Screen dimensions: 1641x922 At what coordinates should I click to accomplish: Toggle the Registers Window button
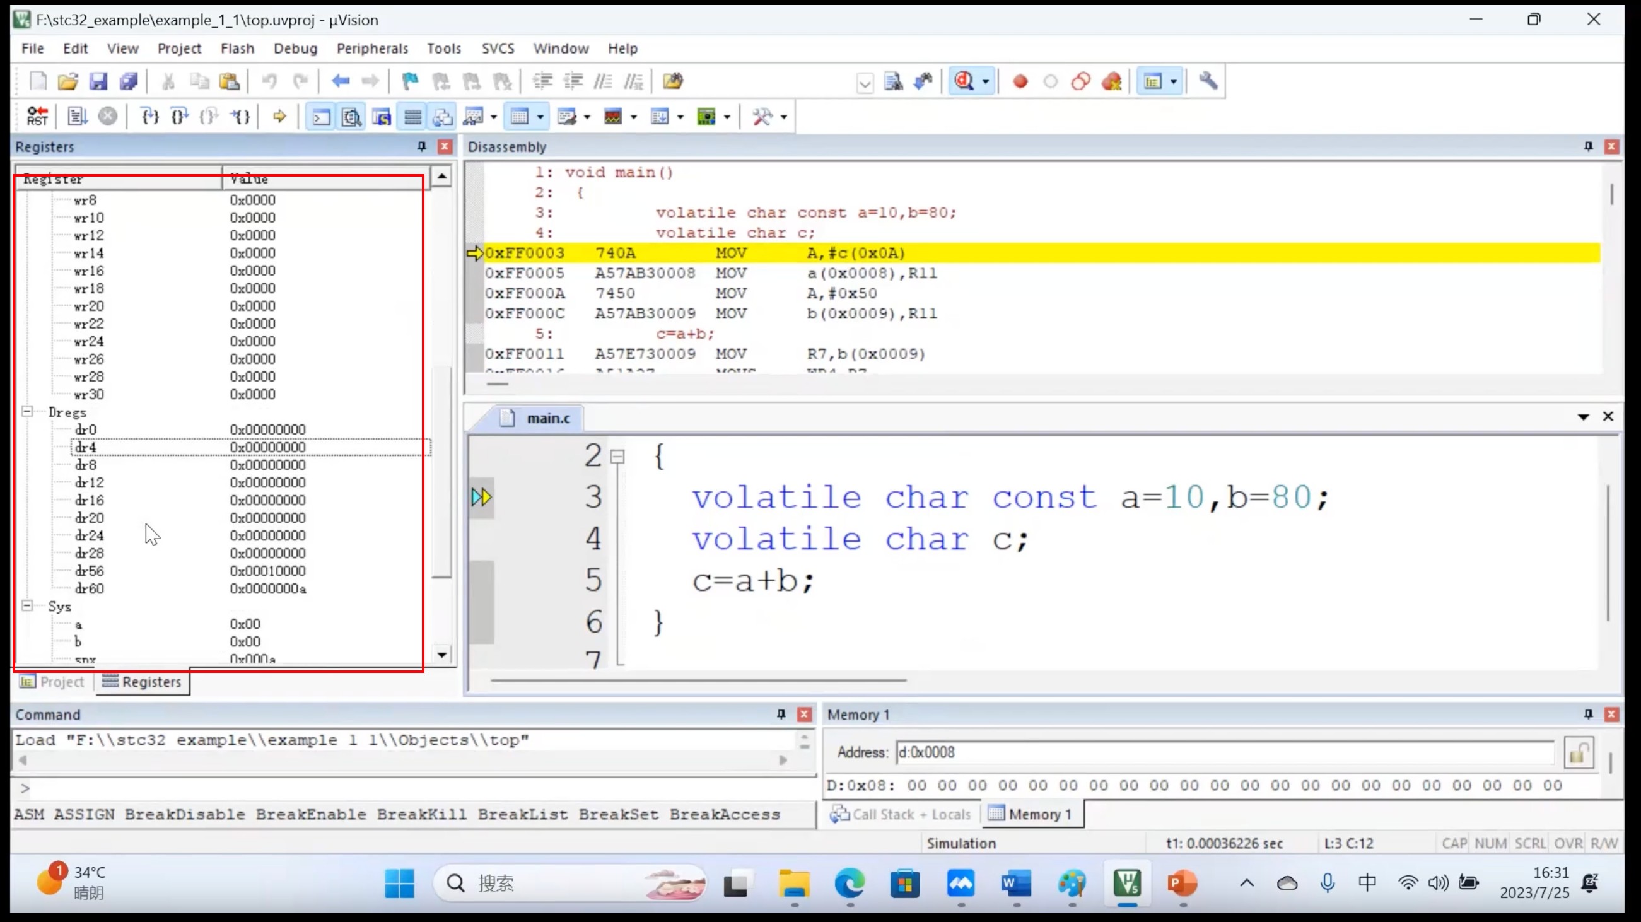(x=412, y=117)
